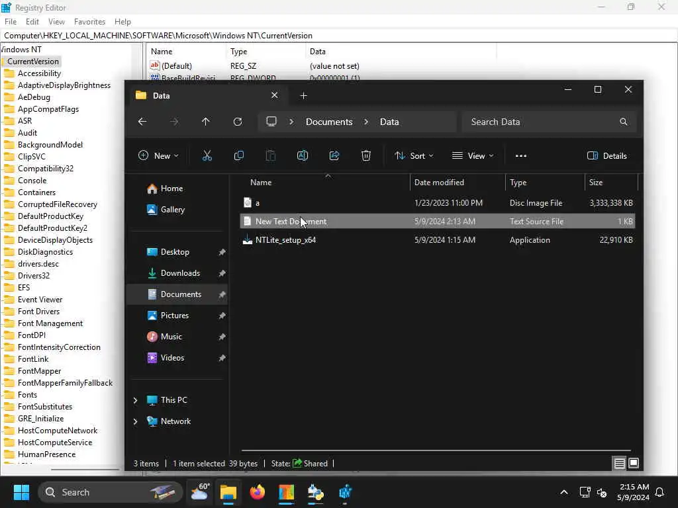The height and width of the screenshot is (508, 678).
Task: Select New Text Document file
Action: (x=437, y=222)
